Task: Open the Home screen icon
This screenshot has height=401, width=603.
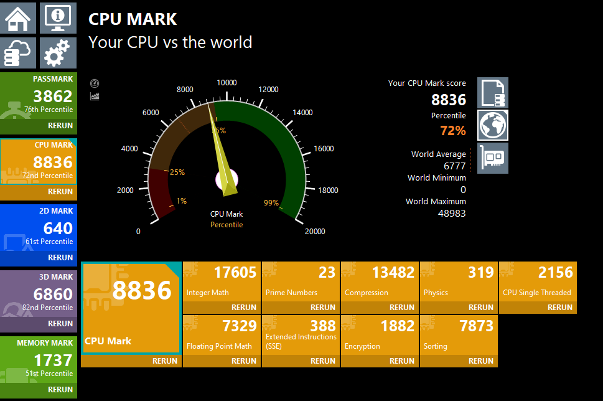Action: [x=18, y=18]
